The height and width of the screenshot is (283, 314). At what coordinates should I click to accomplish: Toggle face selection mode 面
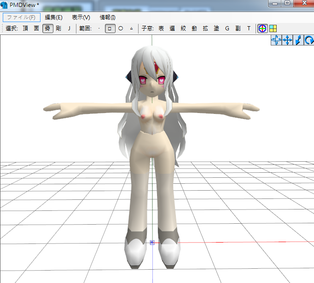pyautogui.click(x=36, y=28)
